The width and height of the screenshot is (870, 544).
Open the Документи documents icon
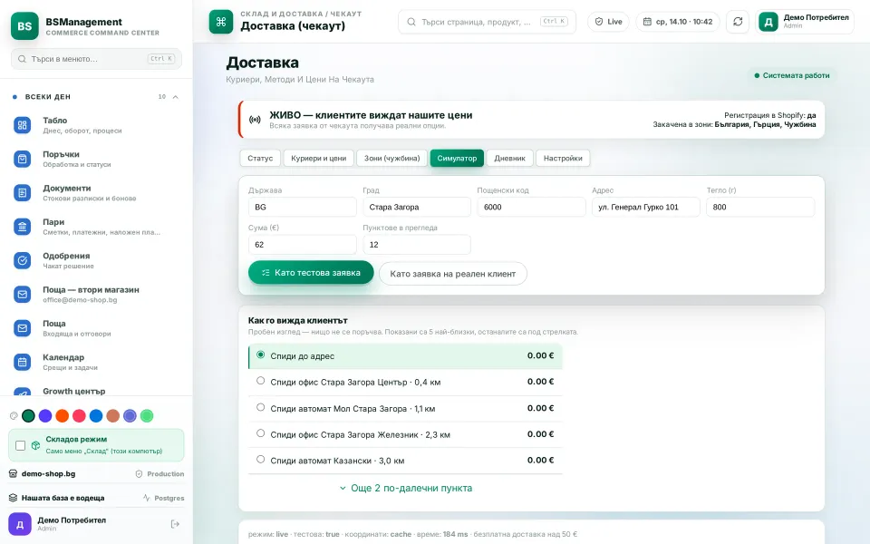[x=22, y=192]
